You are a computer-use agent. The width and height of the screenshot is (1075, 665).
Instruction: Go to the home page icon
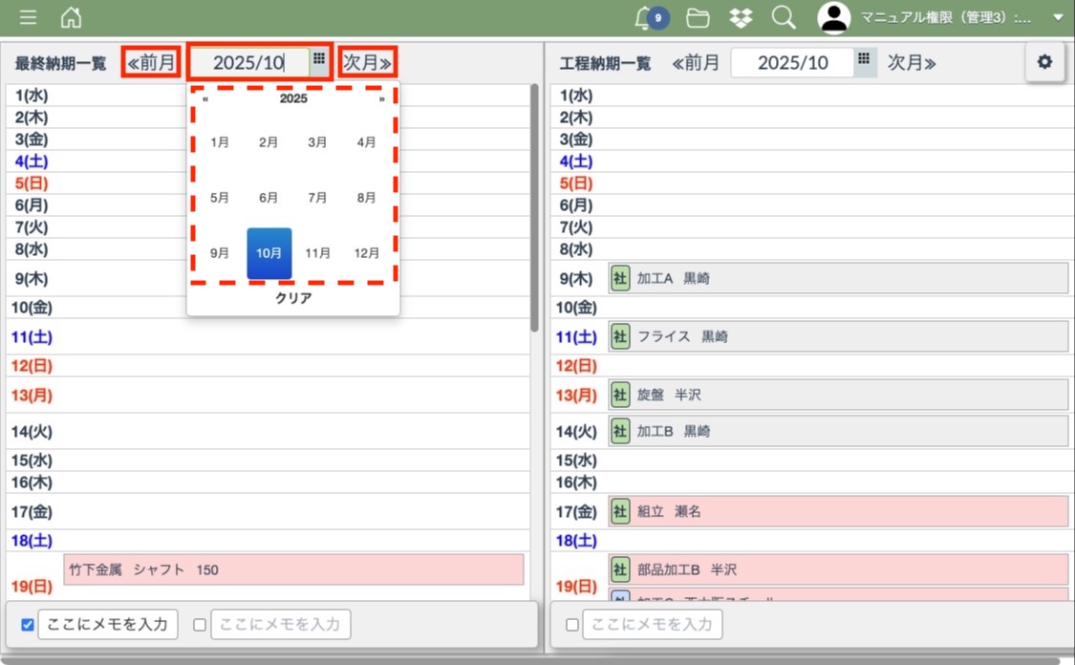click(71, 17)
